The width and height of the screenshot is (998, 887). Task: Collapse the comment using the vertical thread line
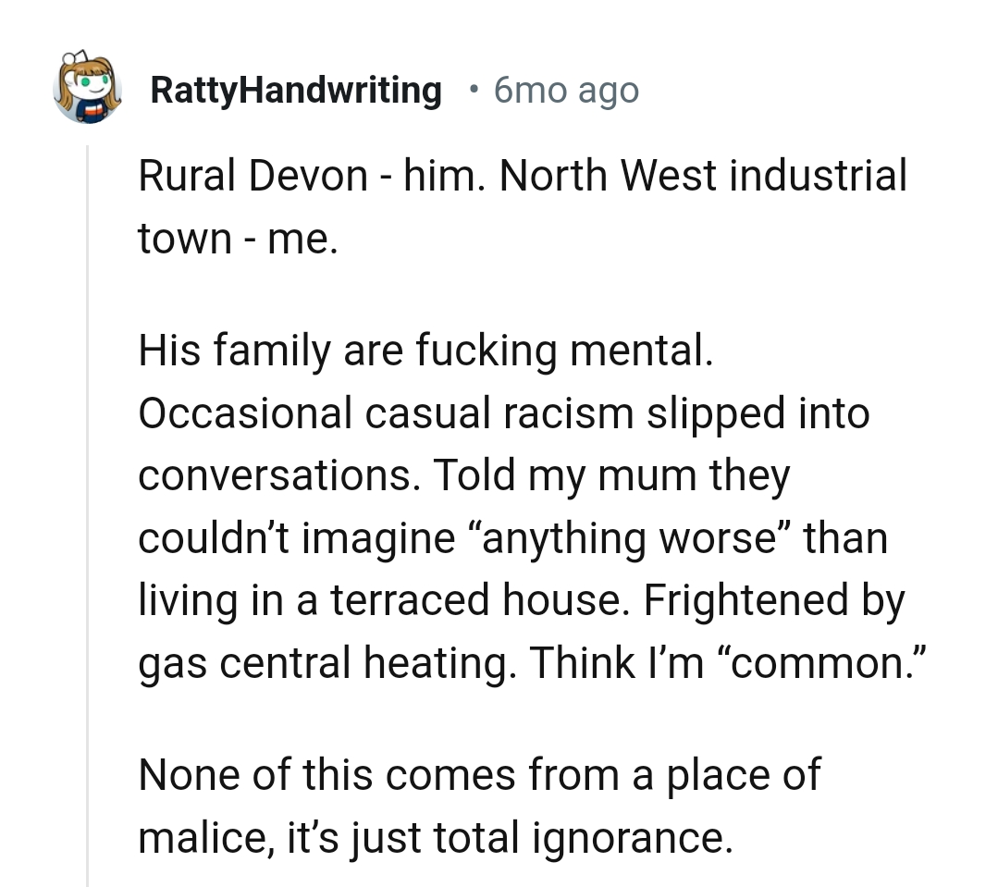[x=88, y=509]
